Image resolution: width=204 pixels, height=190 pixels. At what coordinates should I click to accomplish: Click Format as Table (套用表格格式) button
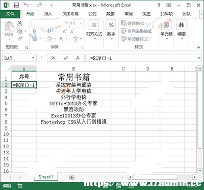pos(136,31)
